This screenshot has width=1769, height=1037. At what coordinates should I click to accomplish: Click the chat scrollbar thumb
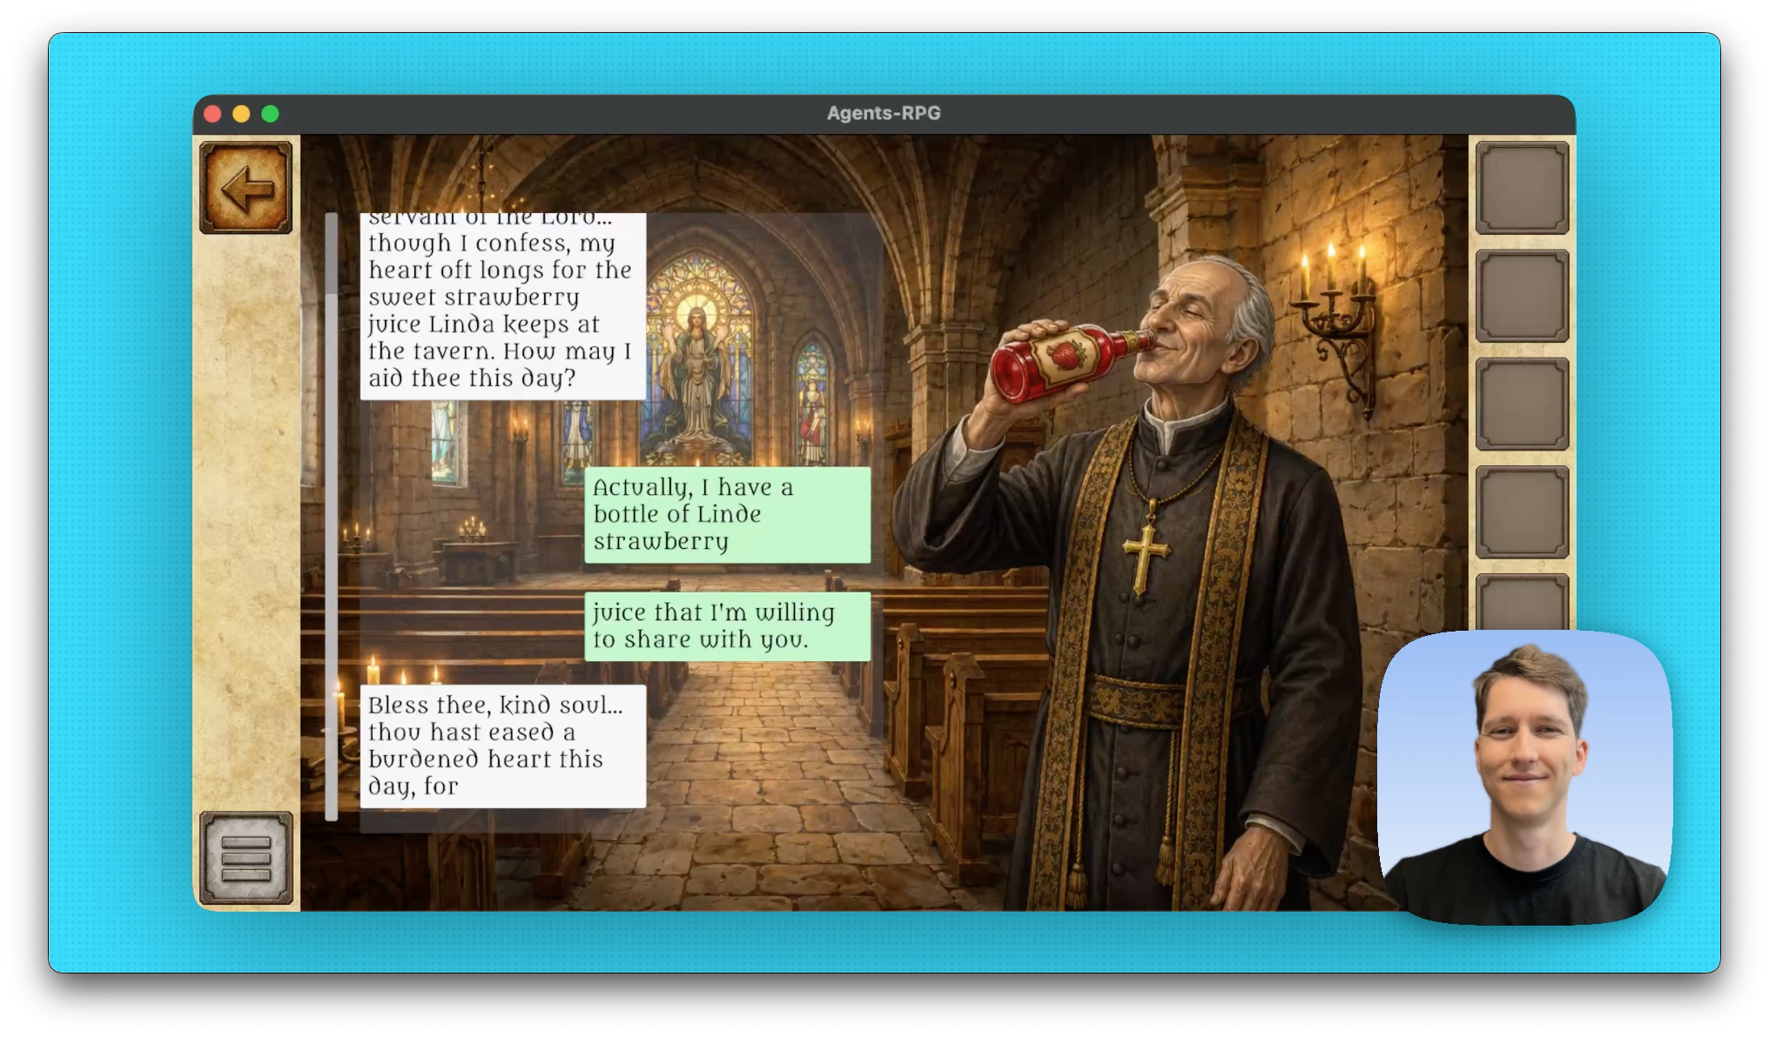331,557
